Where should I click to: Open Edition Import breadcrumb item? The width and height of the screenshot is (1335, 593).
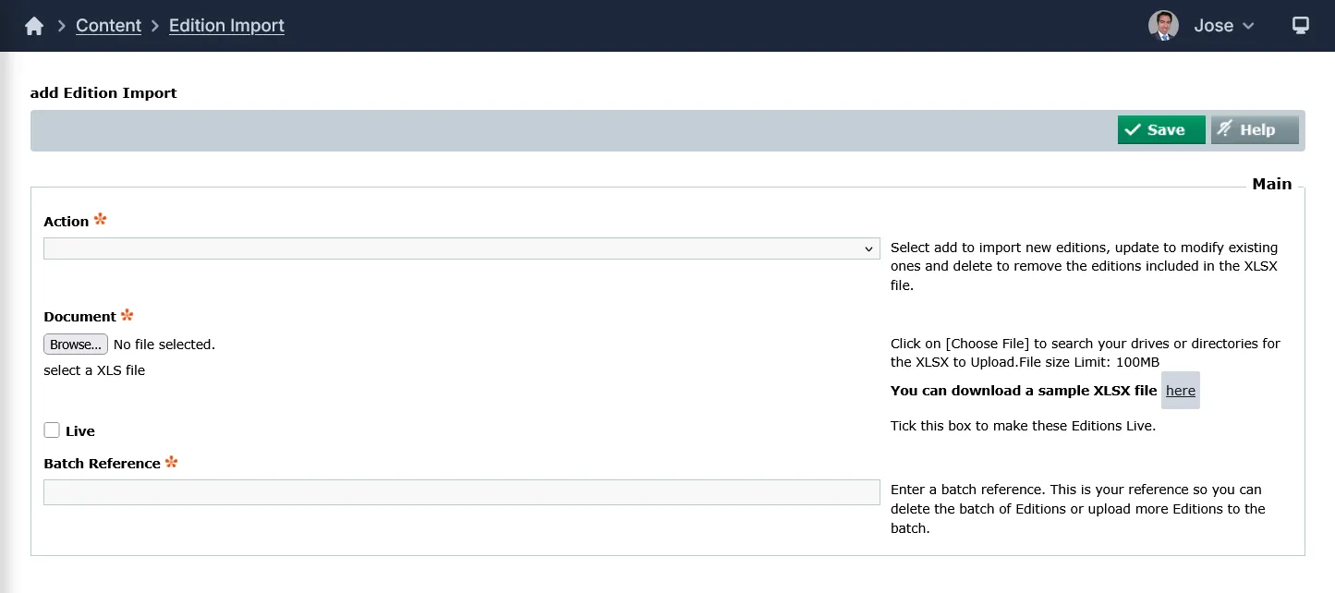point(226,26)
